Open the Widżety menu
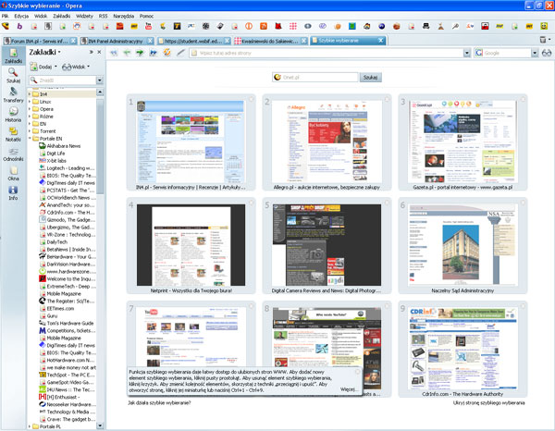The image size is (555, 431). click(84, 16)
